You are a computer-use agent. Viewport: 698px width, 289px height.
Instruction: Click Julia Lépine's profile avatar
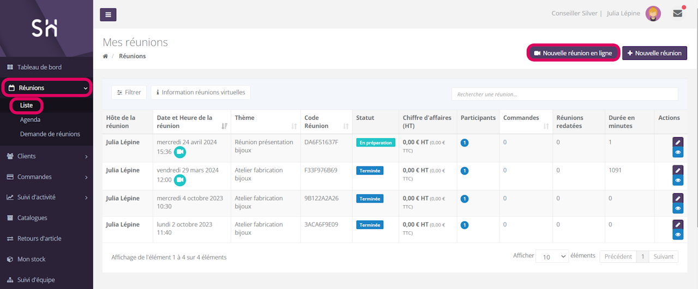click(653, 14)
